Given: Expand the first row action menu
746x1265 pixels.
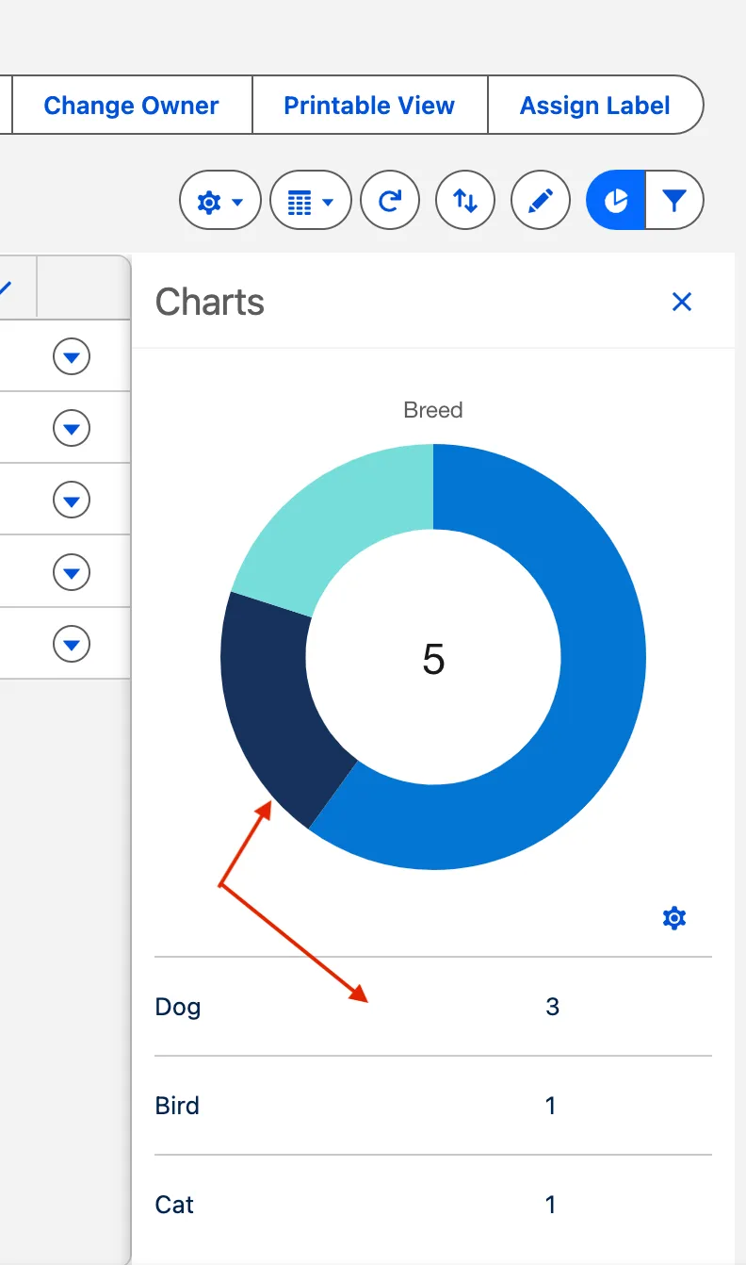Looking at the screenshot, I should (73, 356).
